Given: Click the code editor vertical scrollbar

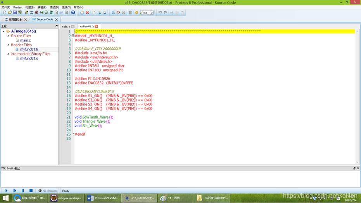Looking at the screenshot, I should pos(358,96).
